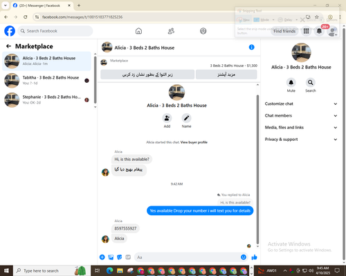Open the notifications bell icon
Screen dimensions: 346x276
319,31
